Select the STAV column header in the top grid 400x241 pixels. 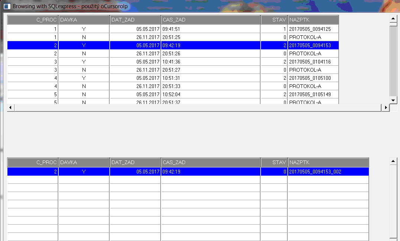click(x=274, y=20)
